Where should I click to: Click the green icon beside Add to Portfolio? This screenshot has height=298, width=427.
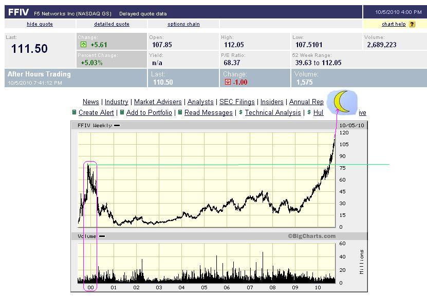tap(122, 112)
